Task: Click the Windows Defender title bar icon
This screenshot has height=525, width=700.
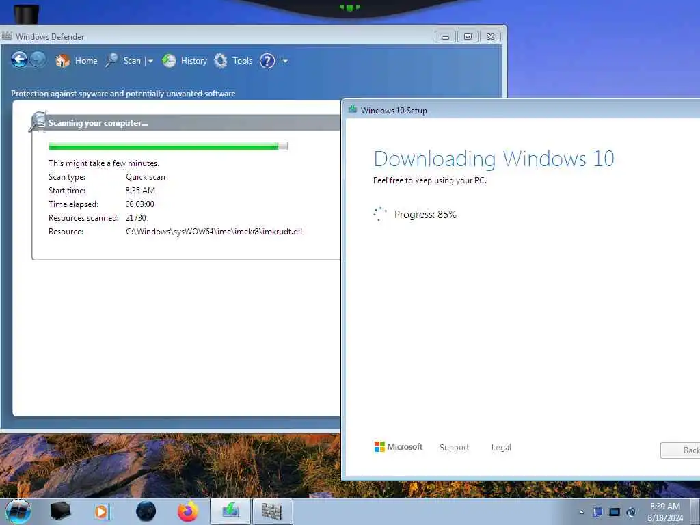Action: [7, 36]
